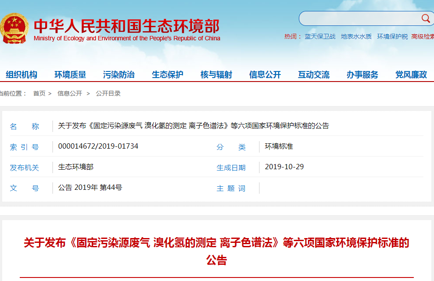
Task: Select the index number 000014672/2019-01734
Action: [98, 146]
